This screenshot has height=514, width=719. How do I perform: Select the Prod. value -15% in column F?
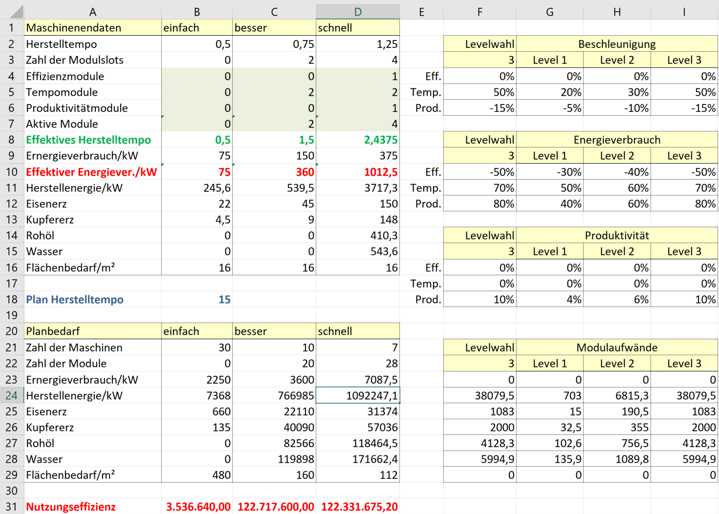click(x=480, y=108)
